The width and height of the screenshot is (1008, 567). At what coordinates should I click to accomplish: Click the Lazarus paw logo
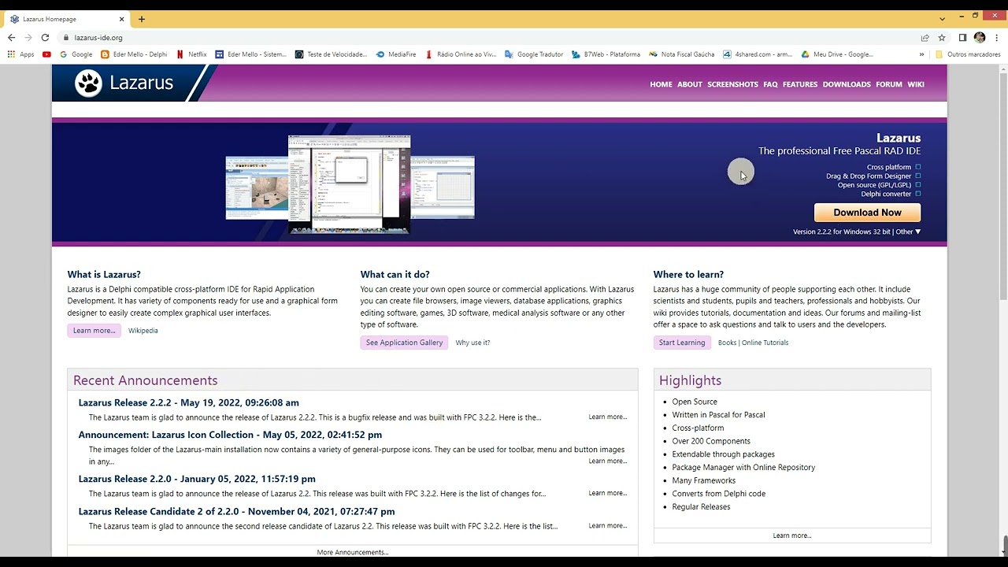pyautogui.click(x=88, y=83)
